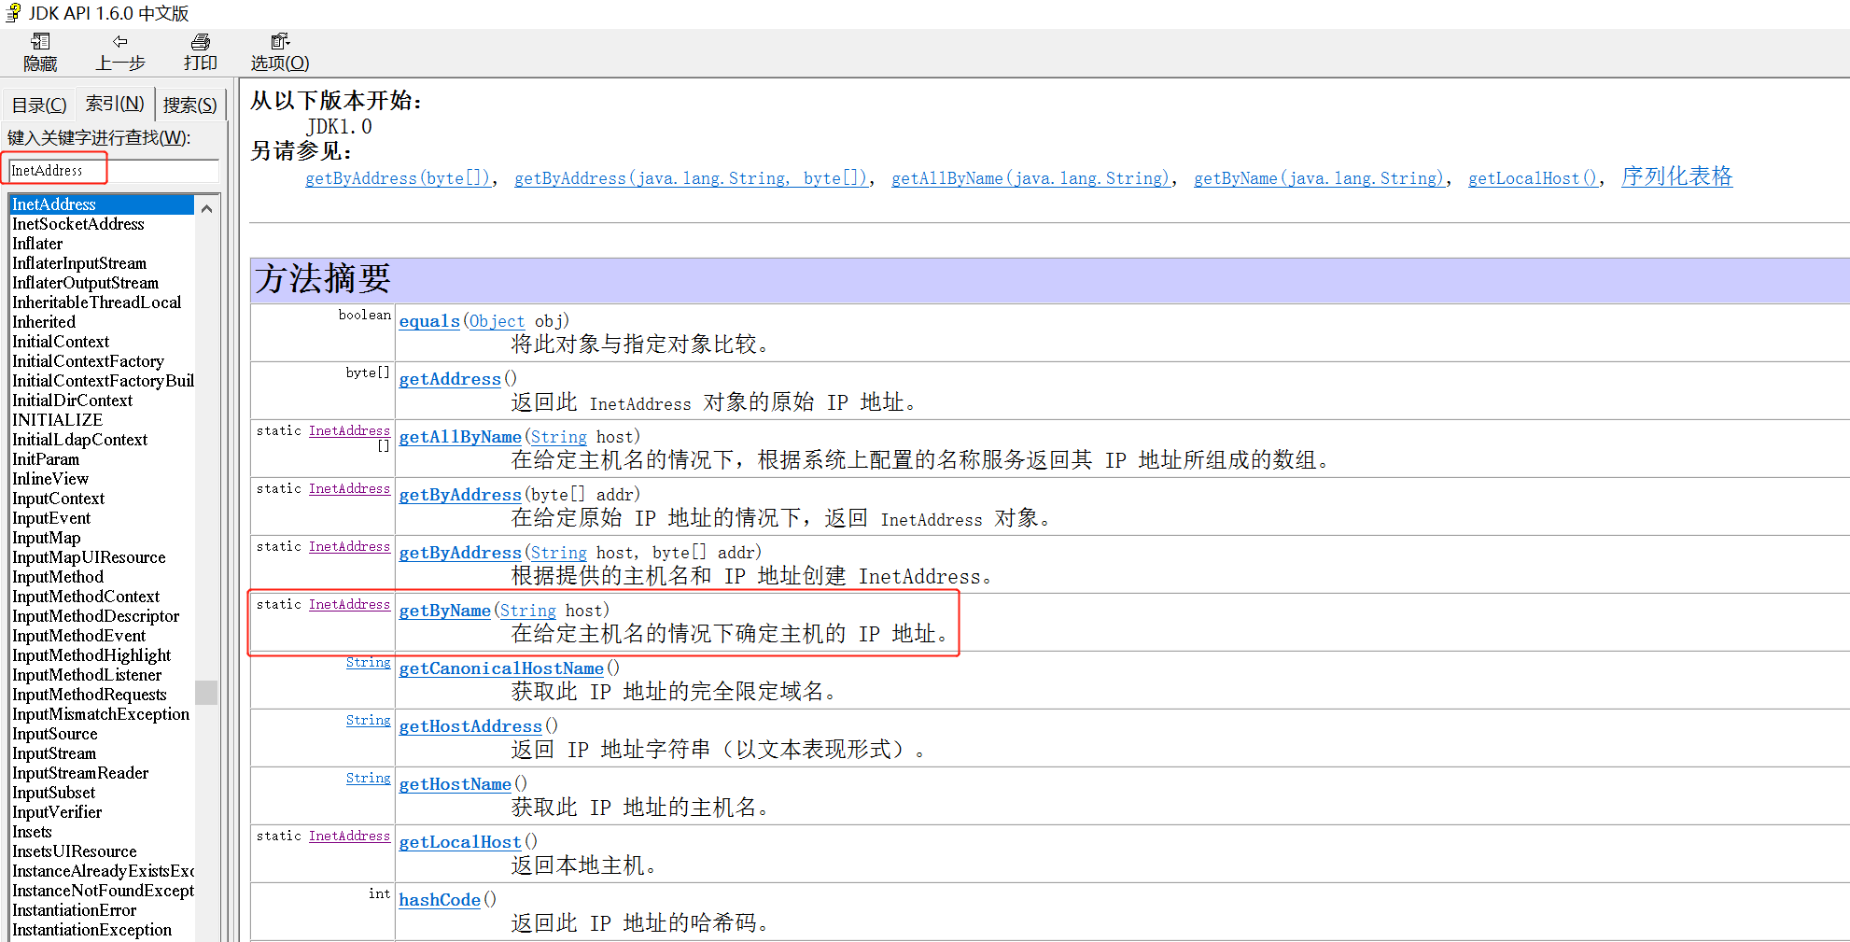Select InputVerifier in the index list
Screen dimensions: 1850x942
pyautogui.click(x=57, y=812)
